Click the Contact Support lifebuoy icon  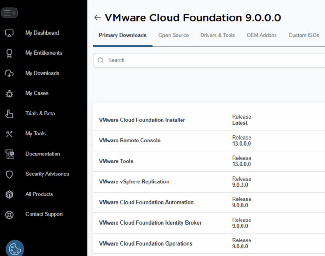pyautogui.click(x=10, y=215)
